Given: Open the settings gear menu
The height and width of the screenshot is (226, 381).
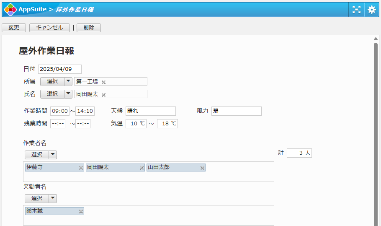Looking at the screenshot, I should 372,10.
